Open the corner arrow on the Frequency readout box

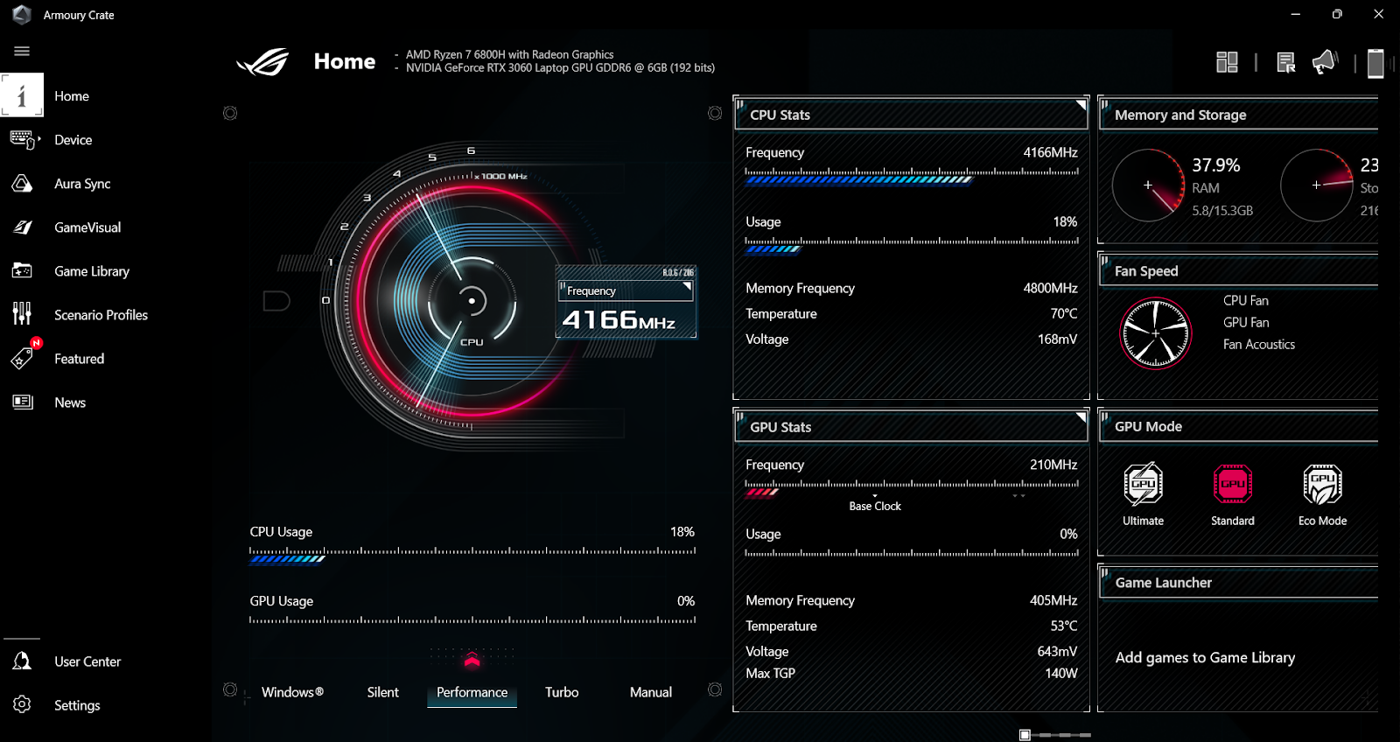click(x=687, y=286)
